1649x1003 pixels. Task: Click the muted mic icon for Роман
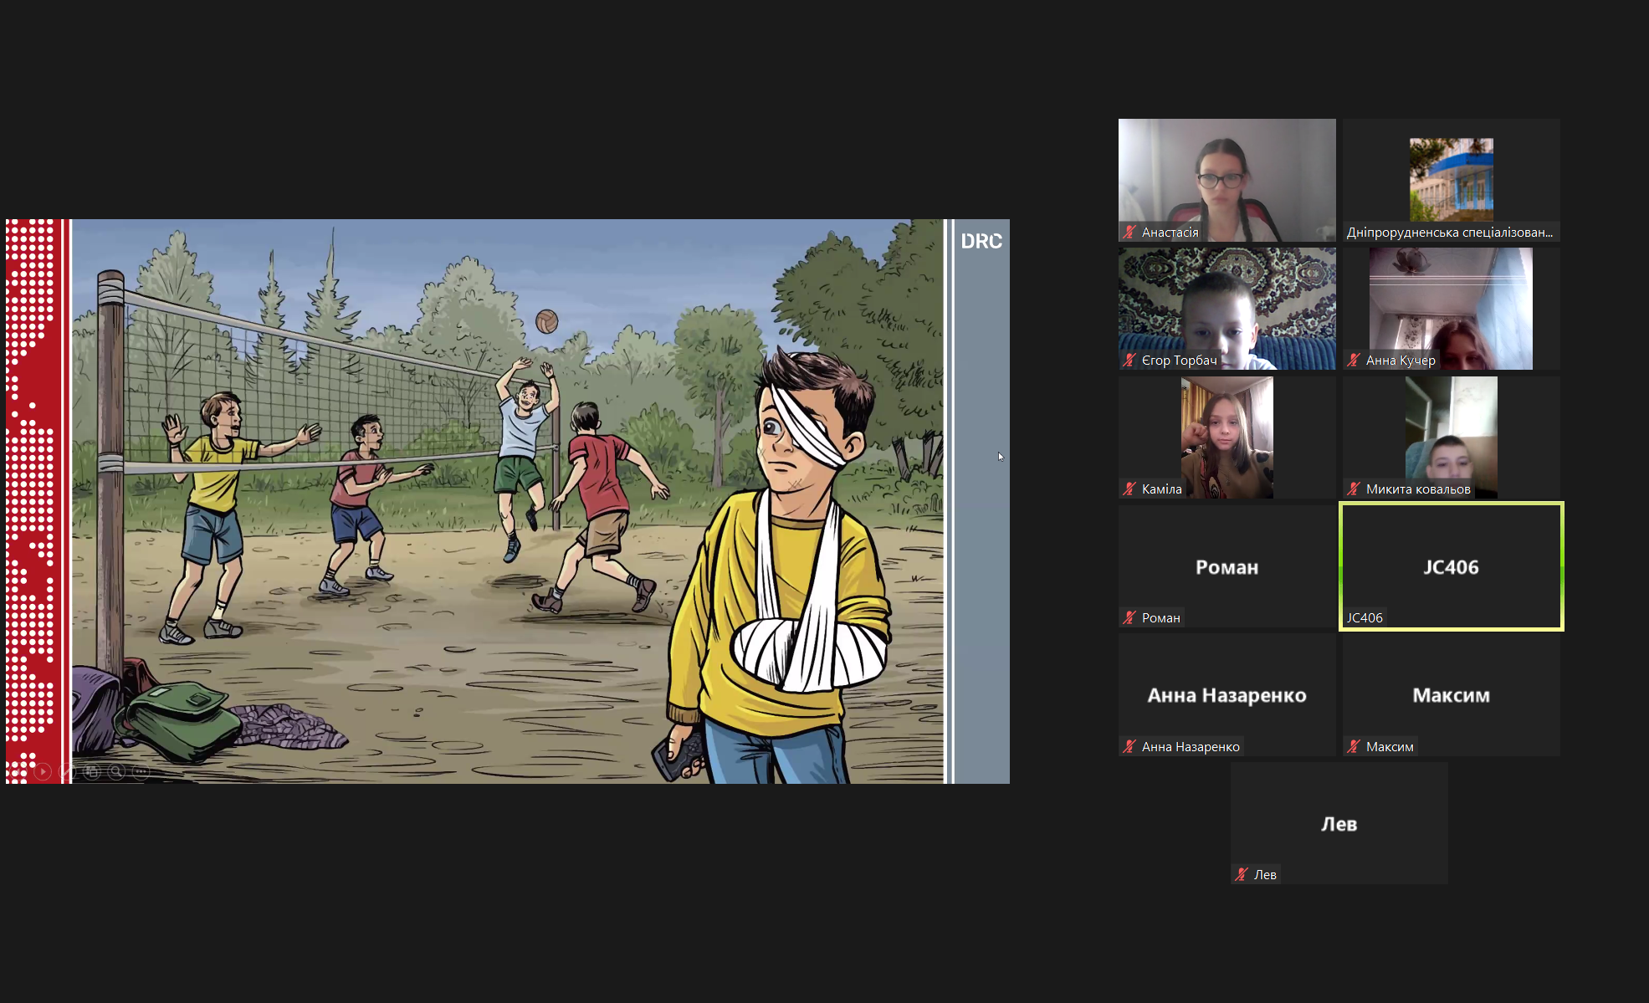[1129, 618]
